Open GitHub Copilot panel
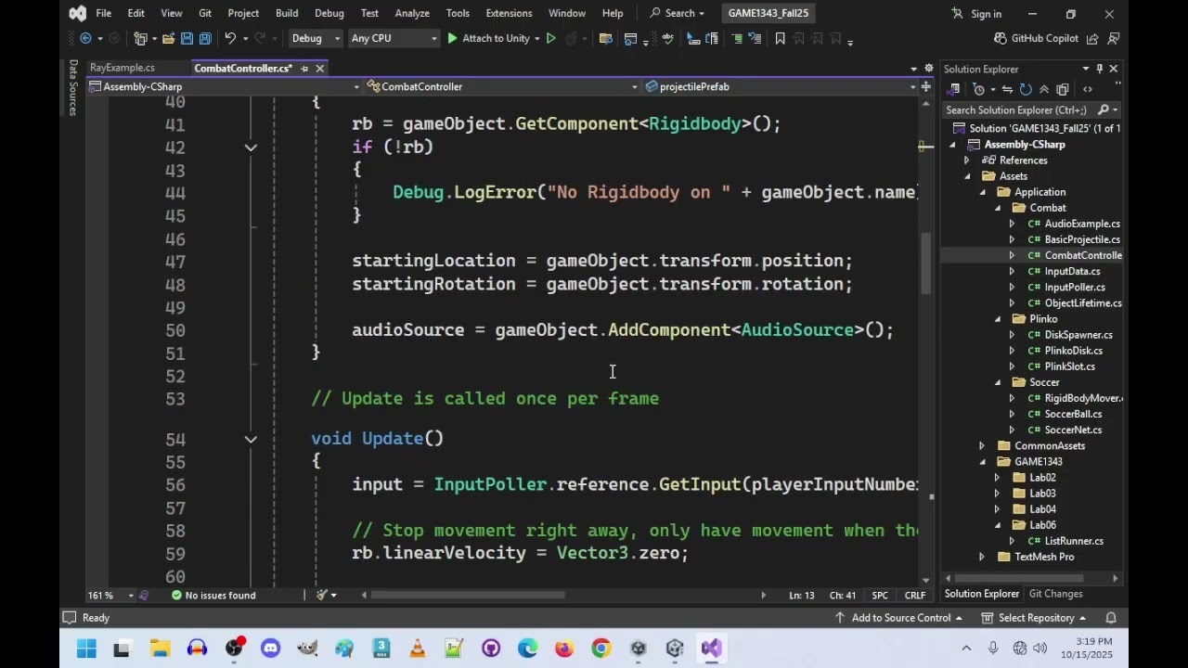This screenshot has height=668, width=1188. click(1036, 38)
